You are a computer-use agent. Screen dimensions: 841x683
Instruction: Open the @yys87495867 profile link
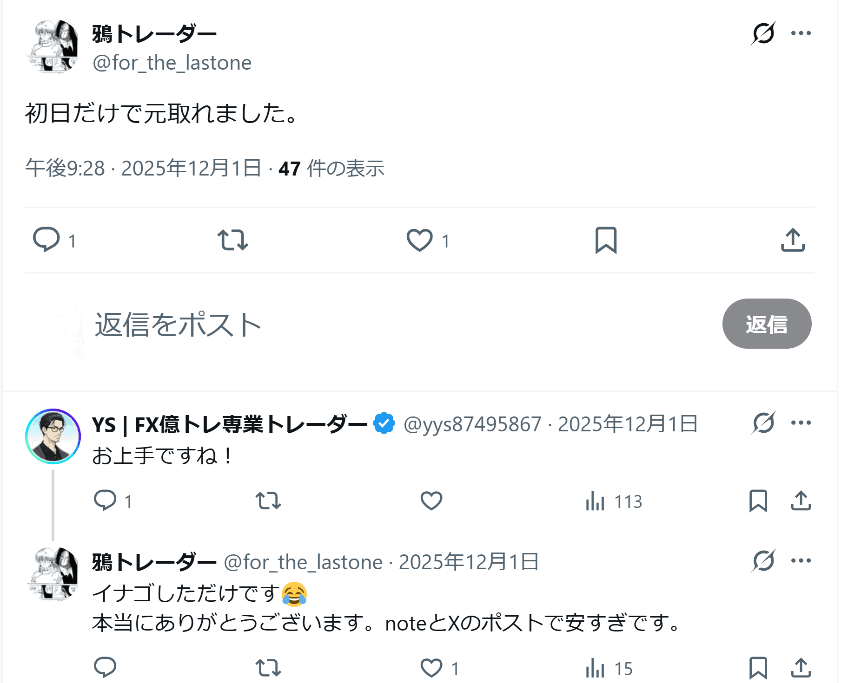(x=472, y=424)
